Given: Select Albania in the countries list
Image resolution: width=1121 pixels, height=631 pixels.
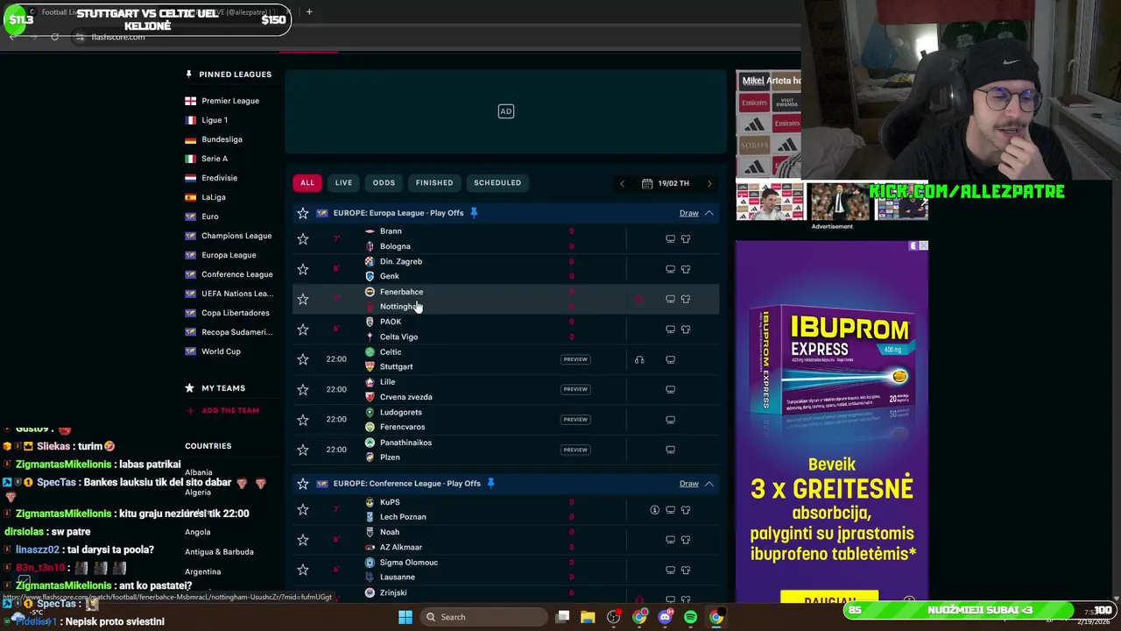Looking at the screenshot, I should click(199, 472).
